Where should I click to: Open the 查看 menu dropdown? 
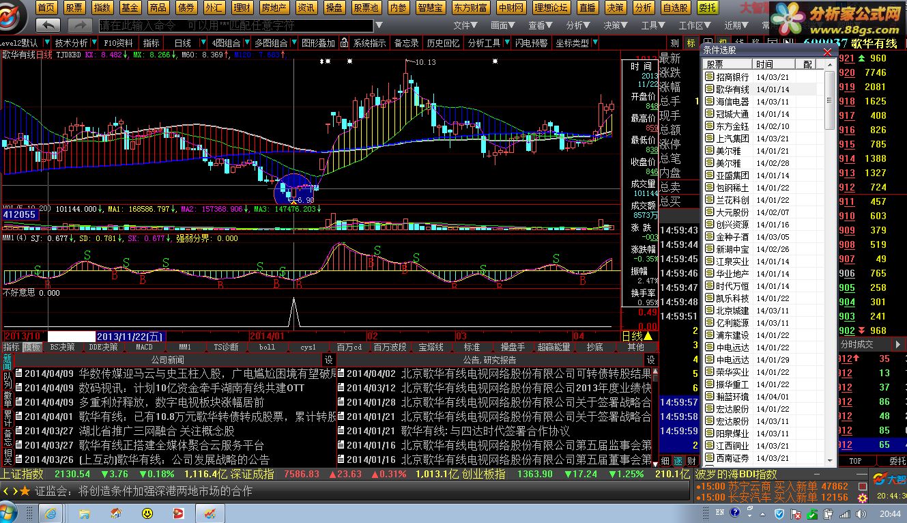pos(541,25)
